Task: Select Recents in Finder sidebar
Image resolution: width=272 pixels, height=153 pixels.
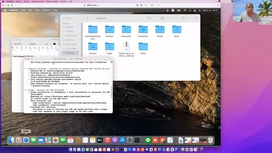Action: (70, 31)
